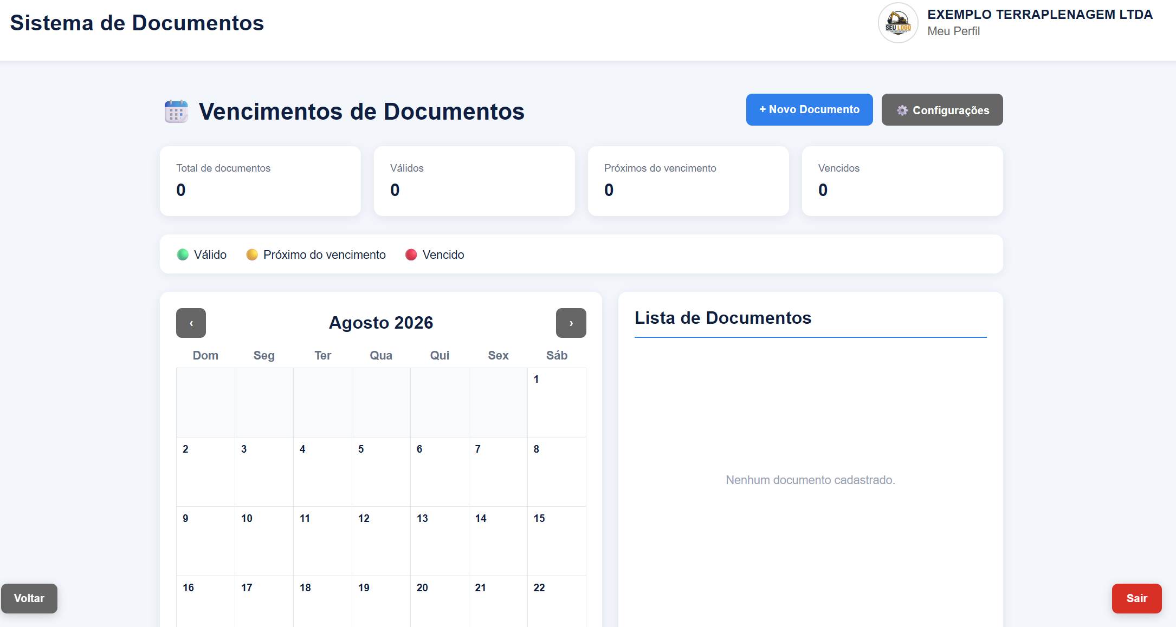1176x627 pixels.
Task: Select day 16 in the calendar
Action: pos(205,601)
